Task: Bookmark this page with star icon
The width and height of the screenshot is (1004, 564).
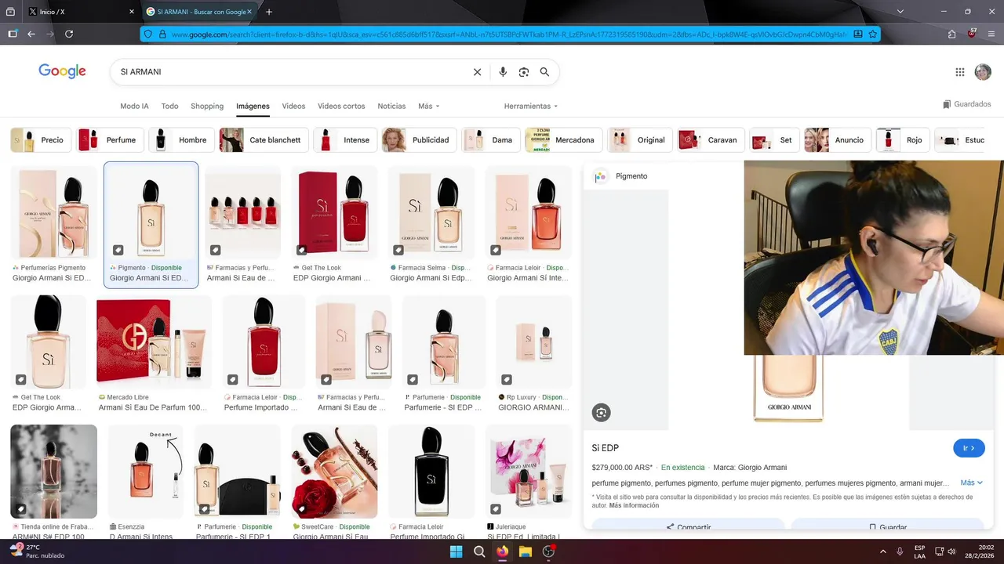Action: 872,34
